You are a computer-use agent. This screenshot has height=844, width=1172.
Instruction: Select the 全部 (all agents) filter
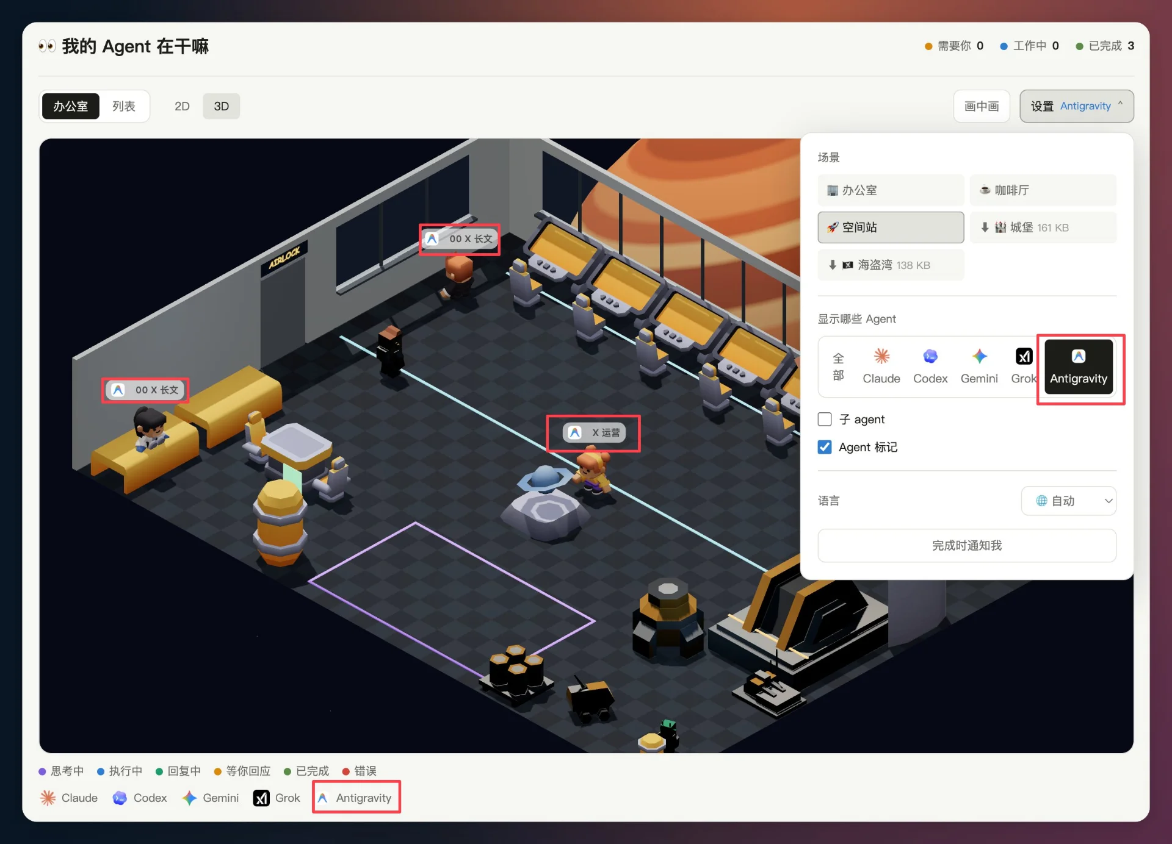(x=839, y=366)
